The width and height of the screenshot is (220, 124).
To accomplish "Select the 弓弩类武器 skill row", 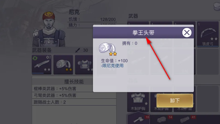I will [74, 96].
